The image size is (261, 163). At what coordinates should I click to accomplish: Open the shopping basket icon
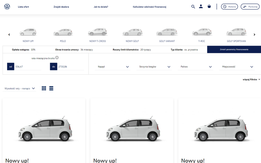[209, 7]
